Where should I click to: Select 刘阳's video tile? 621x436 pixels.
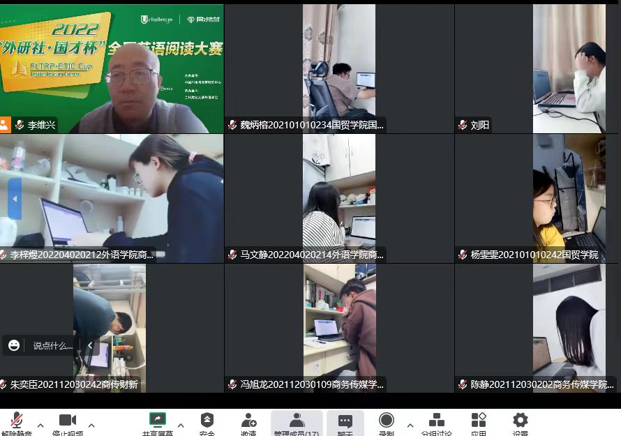click(537, 68)
